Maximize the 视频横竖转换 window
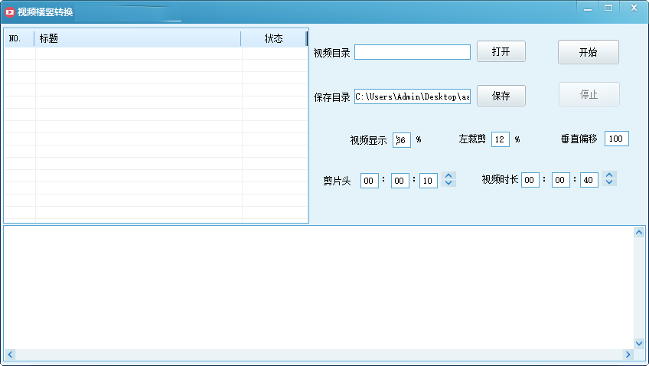Screen dimensions: 649x366 608,8
